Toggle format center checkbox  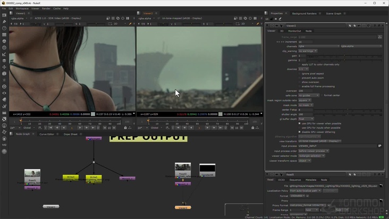click(322, 95)
